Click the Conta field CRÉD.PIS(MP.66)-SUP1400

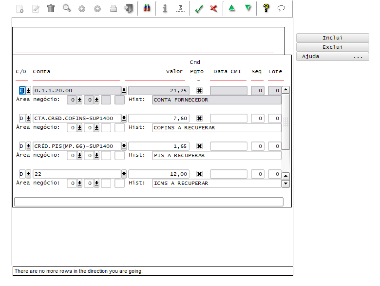click(77, 146)
